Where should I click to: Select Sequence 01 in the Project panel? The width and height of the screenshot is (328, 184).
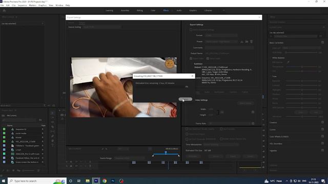click(x=21, y=129)
